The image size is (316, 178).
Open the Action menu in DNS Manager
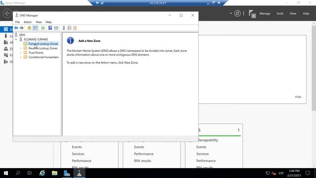click(28, 22)
